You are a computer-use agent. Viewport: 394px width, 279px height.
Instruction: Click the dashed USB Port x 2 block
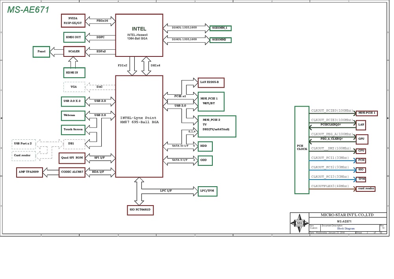pos(24,144)
